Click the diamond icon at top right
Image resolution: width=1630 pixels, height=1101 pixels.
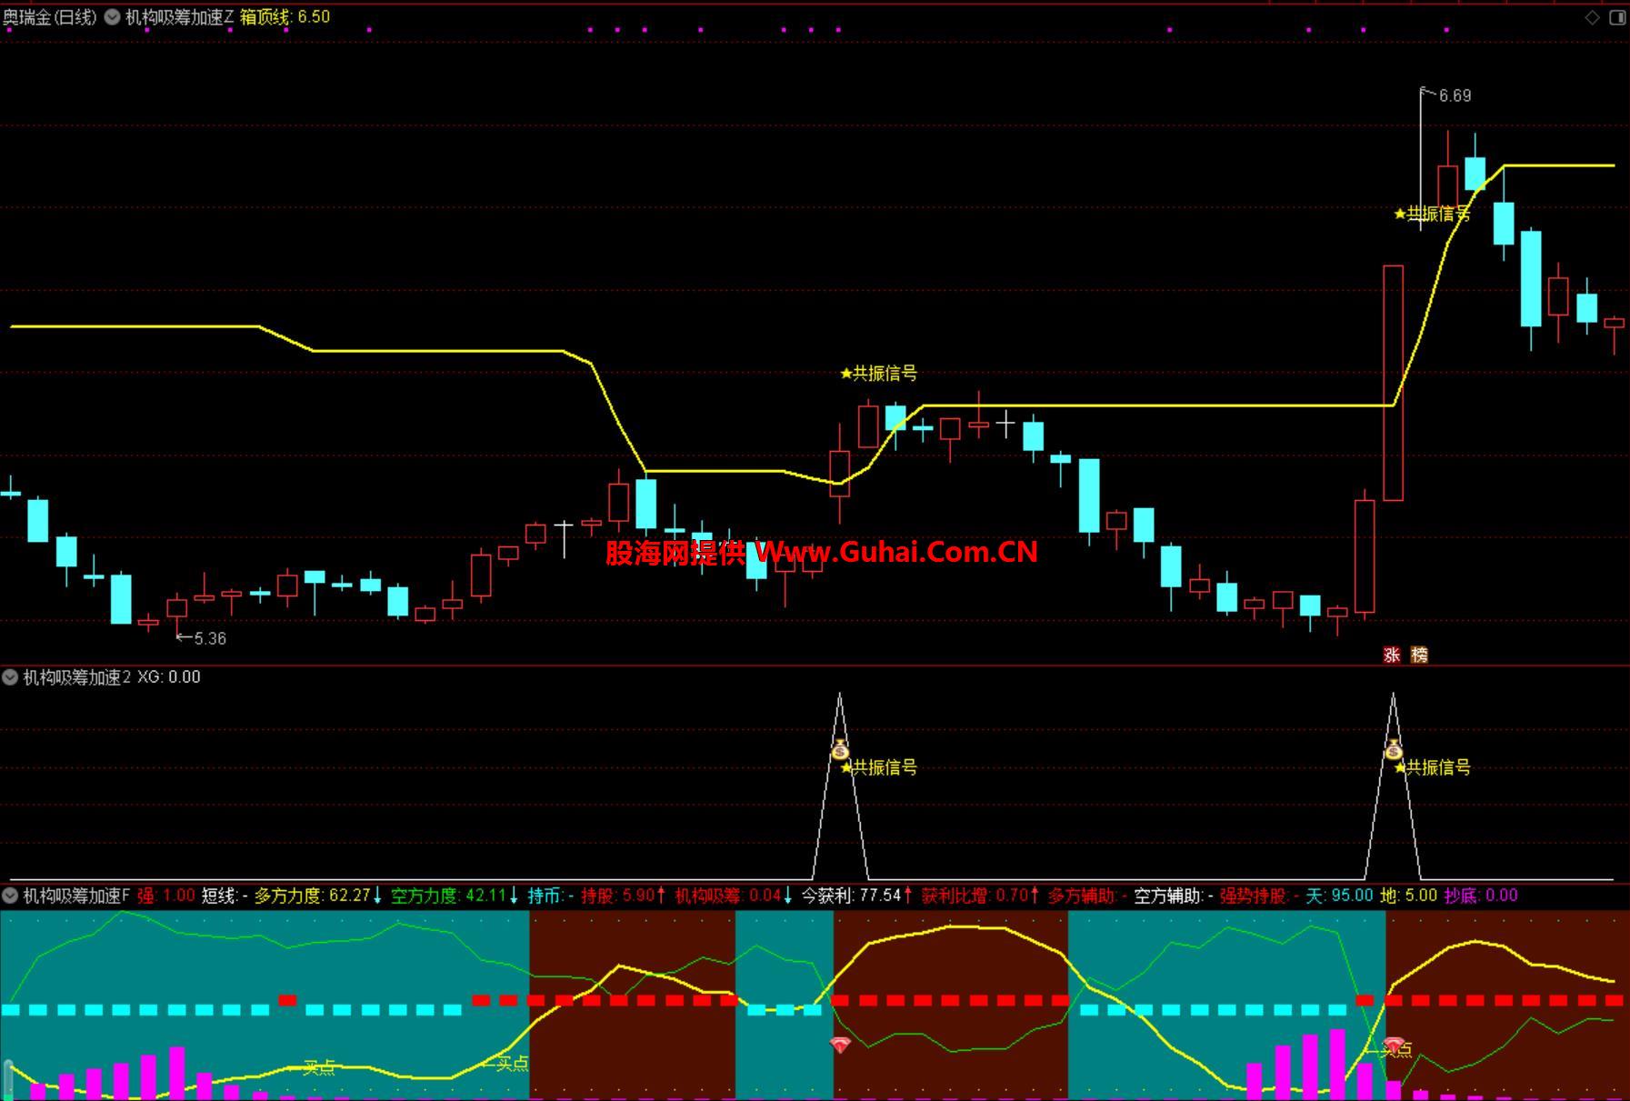click(x=1592, y=17)
